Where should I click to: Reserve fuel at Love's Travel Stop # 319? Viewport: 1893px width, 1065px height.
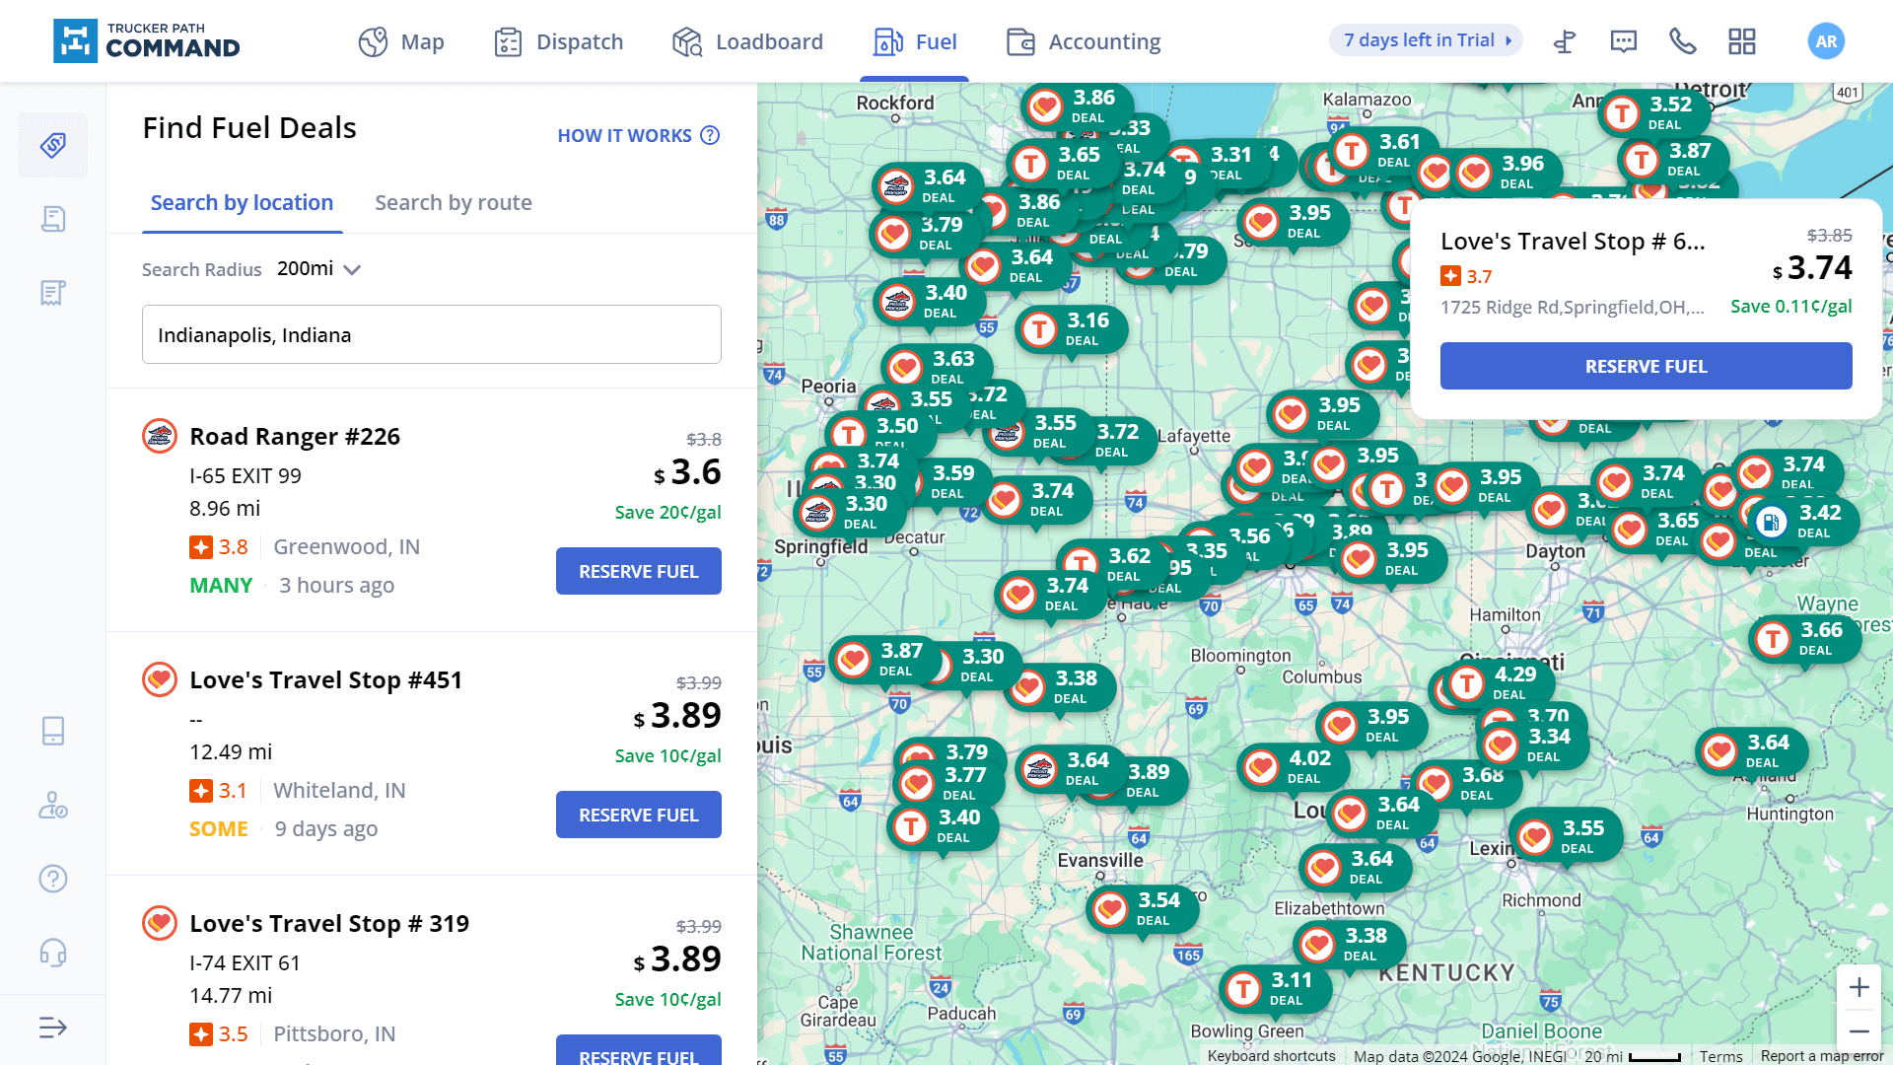(x=639, y=1051)
